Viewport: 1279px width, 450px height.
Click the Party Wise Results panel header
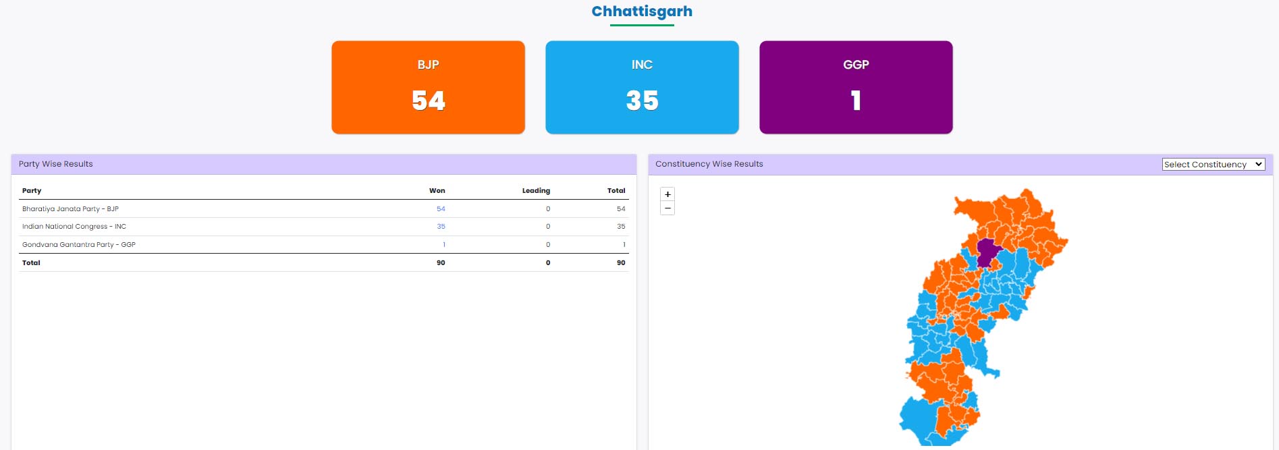(x=324, y=164)
